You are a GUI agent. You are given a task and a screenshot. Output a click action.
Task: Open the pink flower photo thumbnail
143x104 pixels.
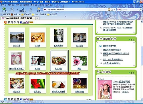click(80, 61)
